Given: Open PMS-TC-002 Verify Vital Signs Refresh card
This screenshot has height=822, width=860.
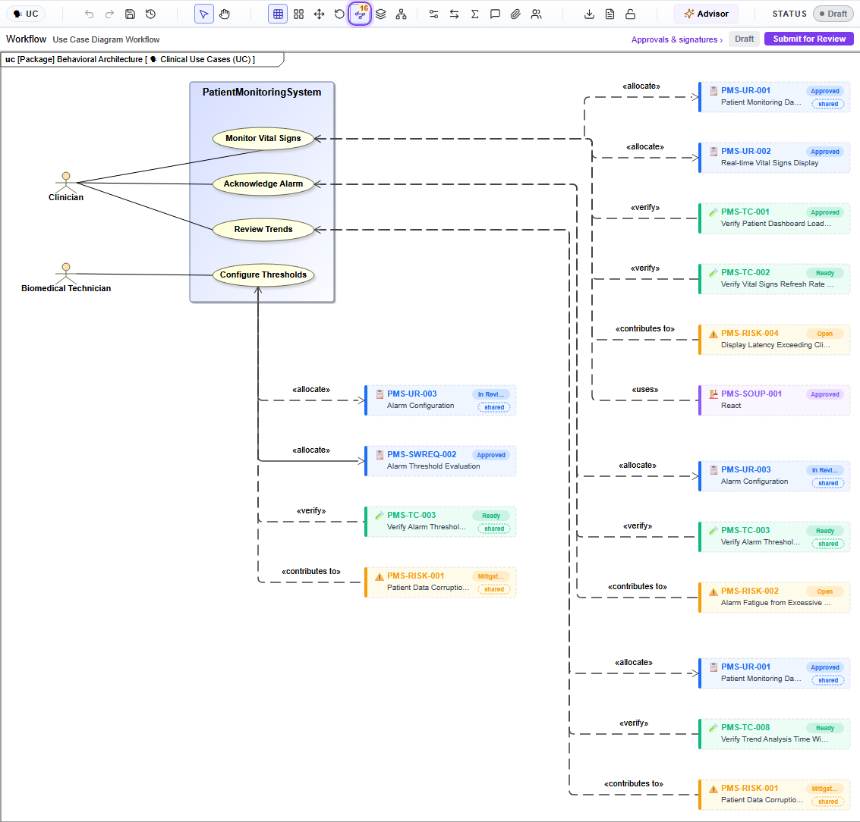Looking at the screenshot, I should coord(774,279).
